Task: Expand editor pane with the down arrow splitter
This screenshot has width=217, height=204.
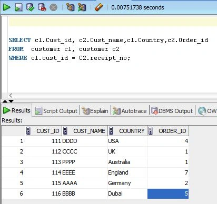Action: coord(11,101)
